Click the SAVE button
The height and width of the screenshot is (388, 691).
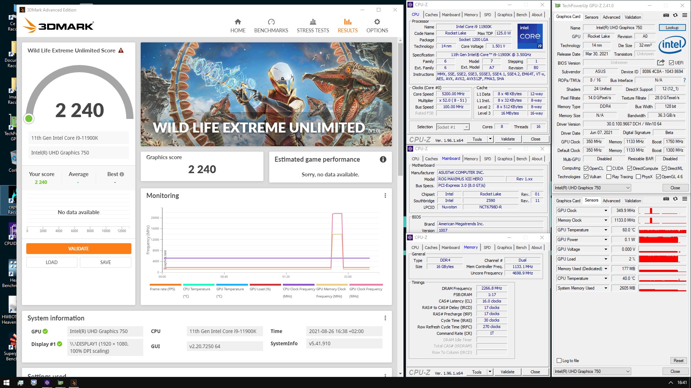[x=105, y=262]
